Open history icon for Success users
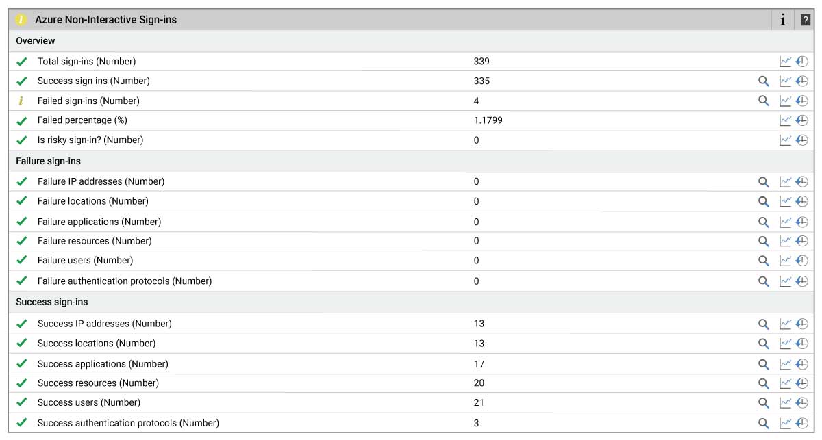Viewport: 822px width, 440px height. (802, 403)
